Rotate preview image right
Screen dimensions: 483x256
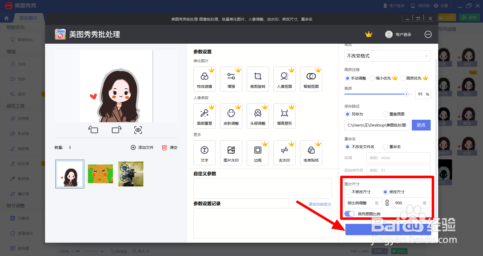(x=116, y=130)
